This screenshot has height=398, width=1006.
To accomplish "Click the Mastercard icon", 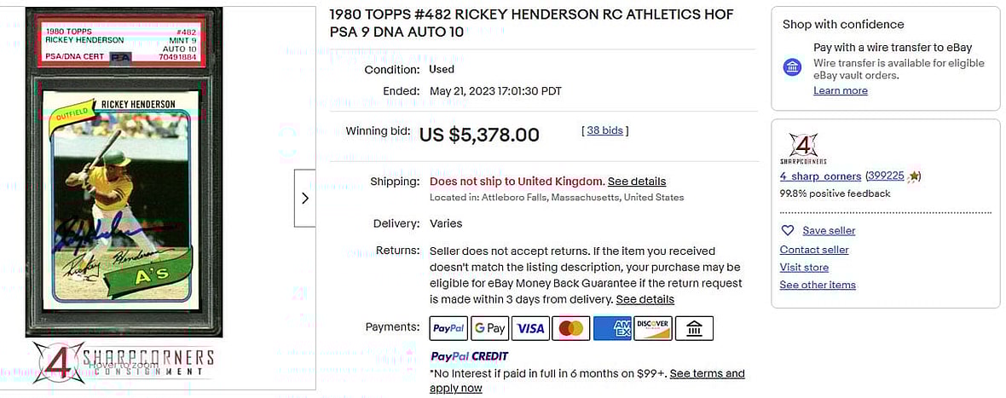I will pos(571,328).
